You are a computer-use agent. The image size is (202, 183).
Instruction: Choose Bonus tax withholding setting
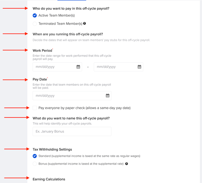point(35,164)
